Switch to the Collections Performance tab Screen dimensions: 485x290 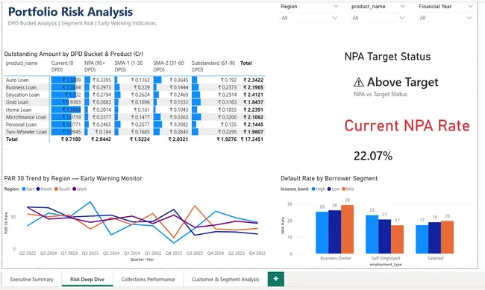[148, 279]
